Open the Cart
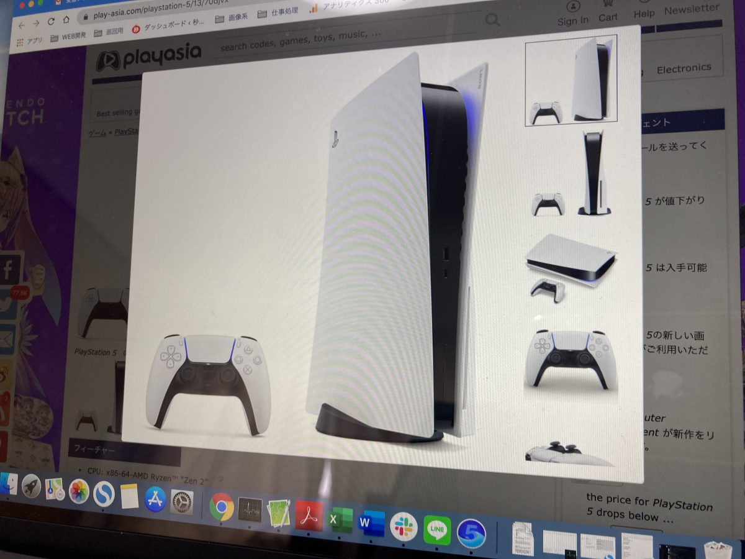 click(x=608, y=12)
